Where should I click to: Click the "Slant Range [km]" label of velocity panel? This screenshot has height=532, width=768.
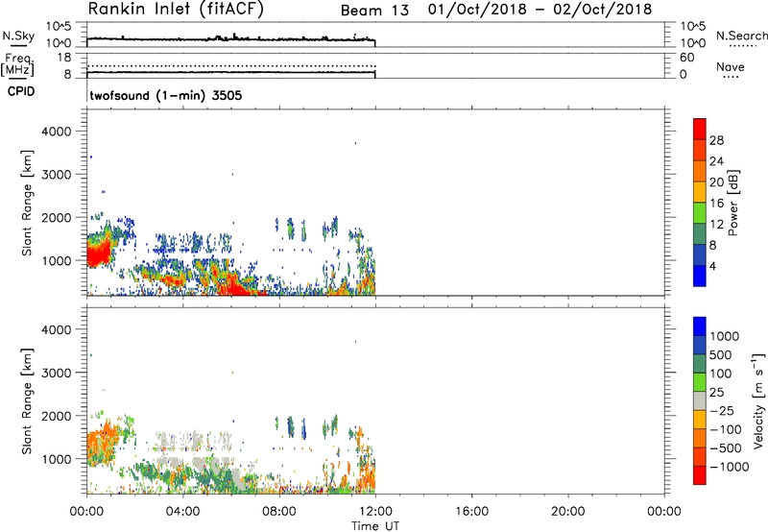27,401
